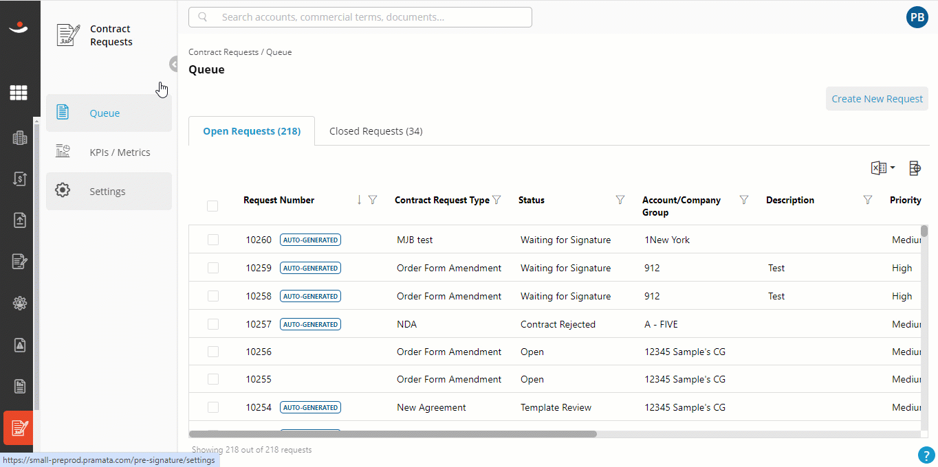The image size is (938, 467).
Task: Check the box for request 10260
Action: click(213, 240)
